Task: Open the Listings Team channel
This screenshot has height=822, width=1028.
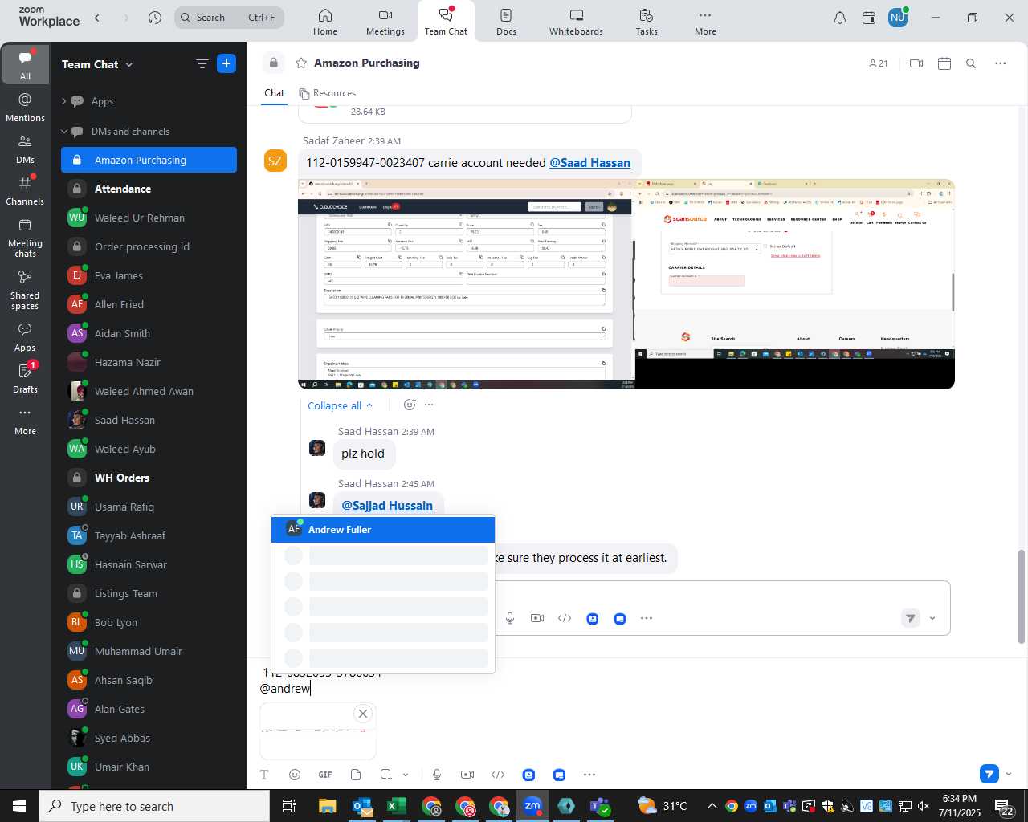Action: pyautogui.click(x=149, y=593)
